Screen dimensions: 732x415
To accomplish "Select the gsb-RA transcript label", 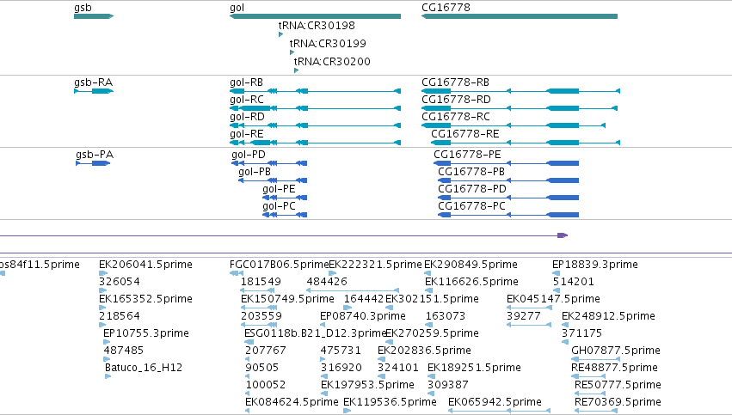I will coord(94,82).
